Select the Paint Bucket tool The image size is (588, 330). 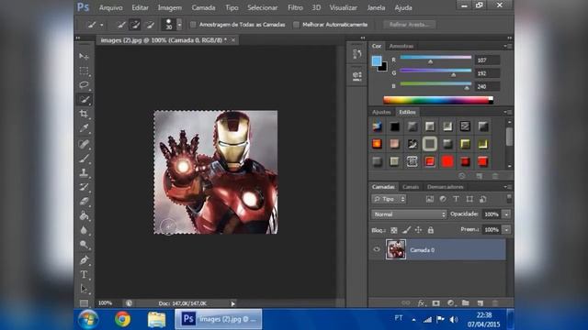point(84,215)
